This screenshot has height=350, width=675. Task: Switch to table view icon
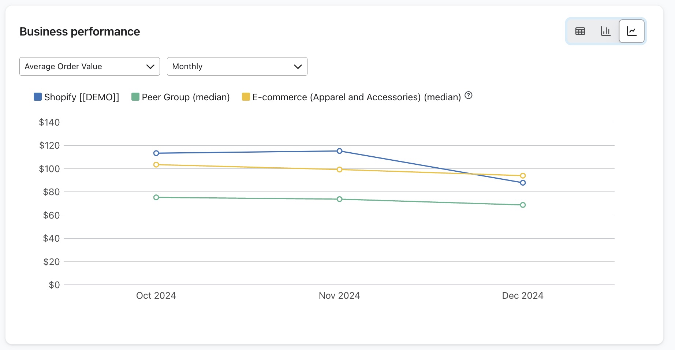click(580, 31)
